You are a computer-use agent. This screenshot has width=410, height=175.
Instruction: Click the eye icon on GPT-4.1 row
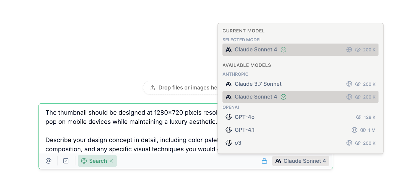(363, 130)
